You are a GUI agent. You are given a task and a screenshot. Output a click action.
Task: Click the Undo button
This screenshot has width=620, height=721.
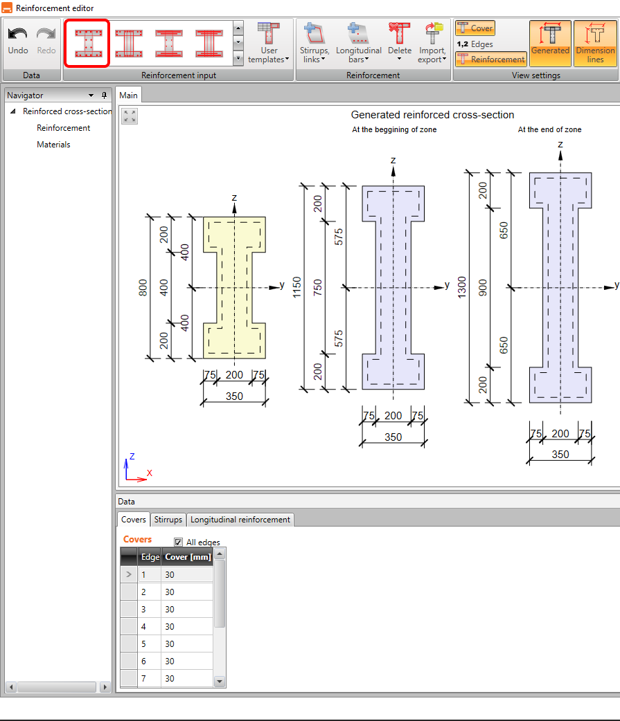(17, 41)
